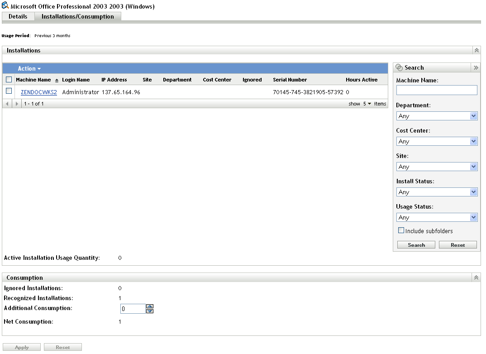
Task: Enable Include subfolders option
Action: click(x=401, y=230)
